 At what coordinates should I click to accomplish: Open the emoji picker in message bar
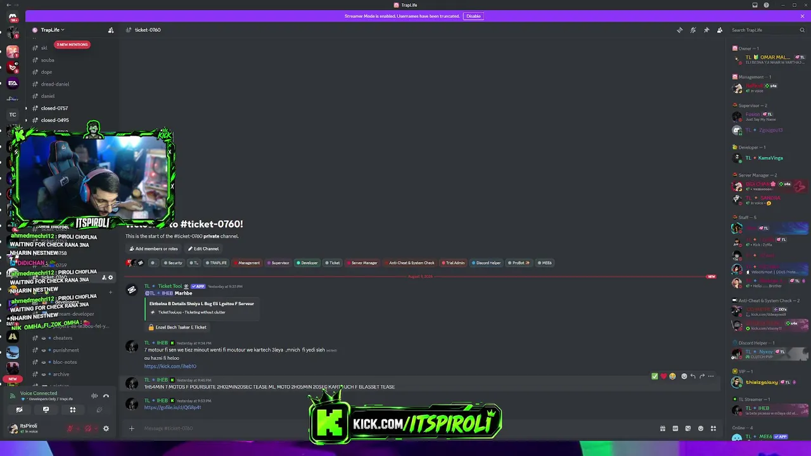701,428
